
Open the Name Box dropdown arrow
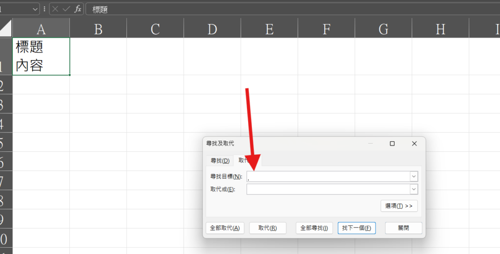[x=35, y=9]
